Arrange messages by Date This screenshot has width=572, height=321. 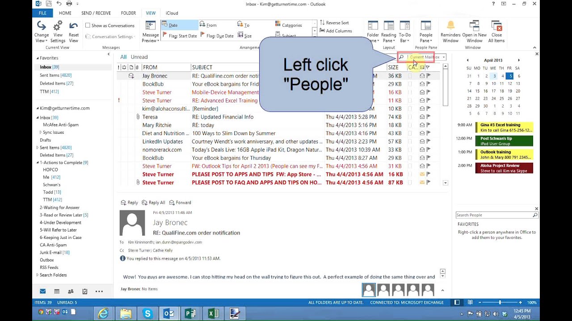tap(179, 25)
